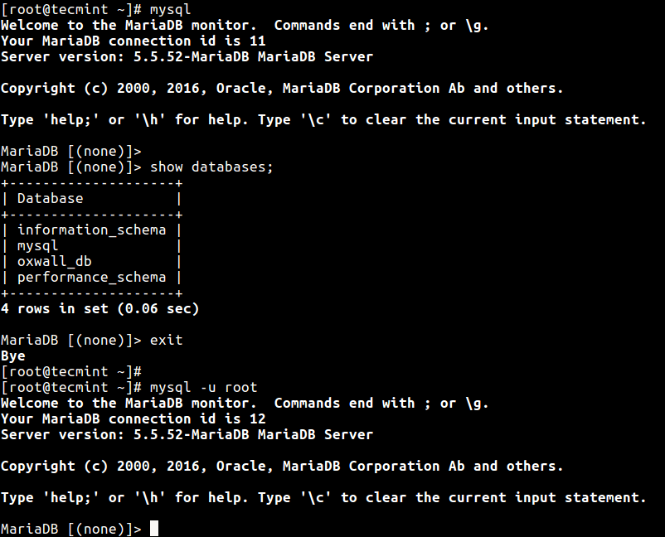The width and height of the screenshot is (665, 537).
Task: Click the copyright line above 'show databases'
Action: (282, 88)
